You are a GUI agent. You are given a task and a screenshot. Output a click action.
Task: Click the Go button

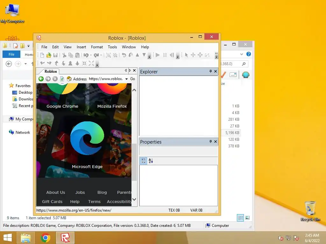pyautogui.click(x=132, y=79)
